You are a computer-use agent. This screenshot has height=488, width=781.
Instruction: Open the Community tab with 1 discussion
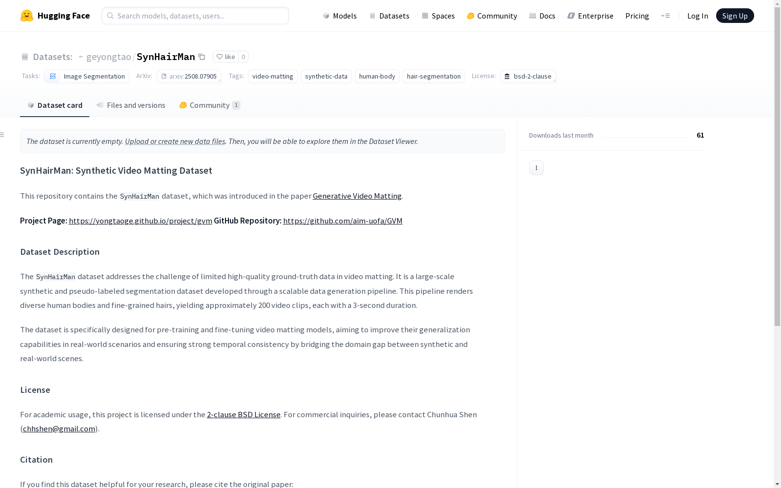coord(210,105)
